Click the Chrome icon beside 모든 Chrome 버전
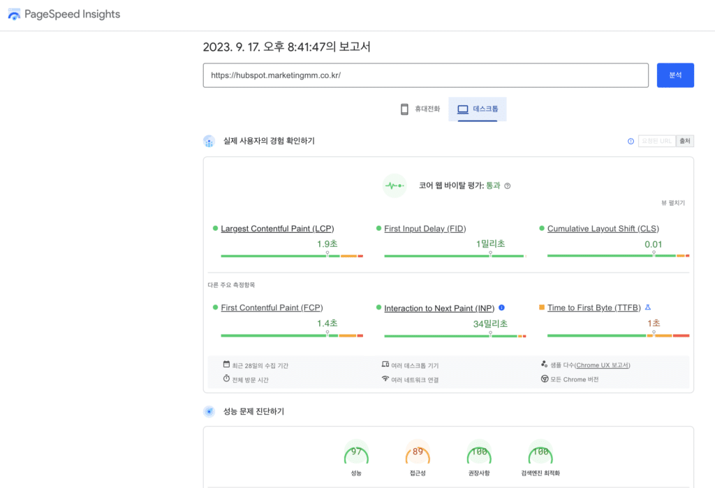Viewport: 715px width, 488px height. coord(545,379)
